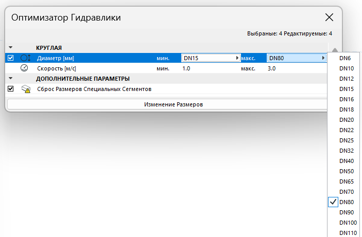This screenshot has height=237, width=362.
Task: Toggle Сброс Размеров Специальных Сегментов checkbox
Action: click(x=11, y=89)
